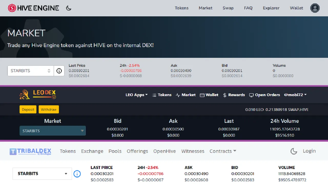Click the Hive Engine logo

pos(33,8)
